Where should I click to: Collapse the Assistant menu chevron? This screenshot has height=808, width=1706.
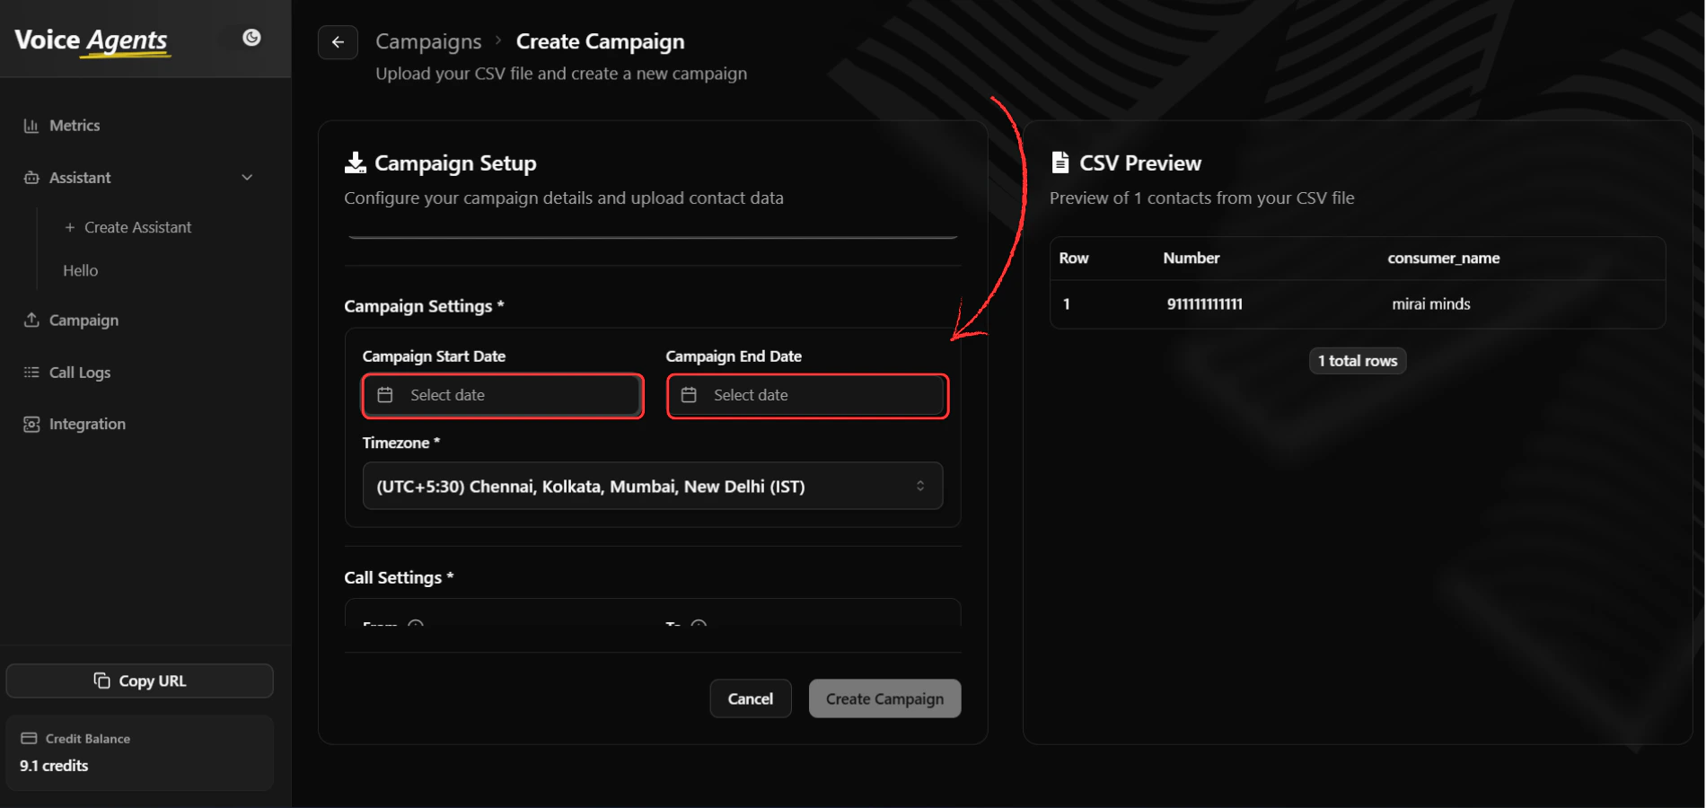[x=247, y=177]
